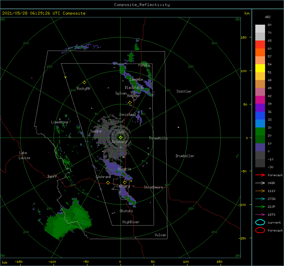Click the Strathmore city label
This screenshot has width=284, height=266.
(x=153, y=187)
